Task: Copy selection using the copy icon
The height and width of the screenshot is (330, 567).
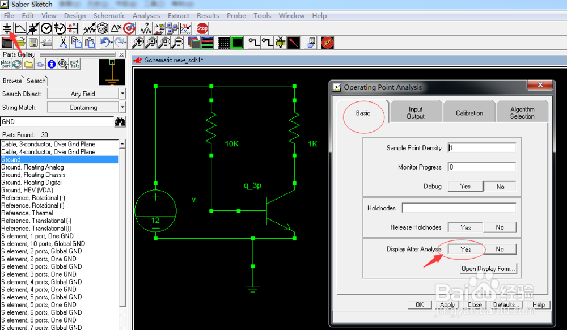Action: click(77, 43)
